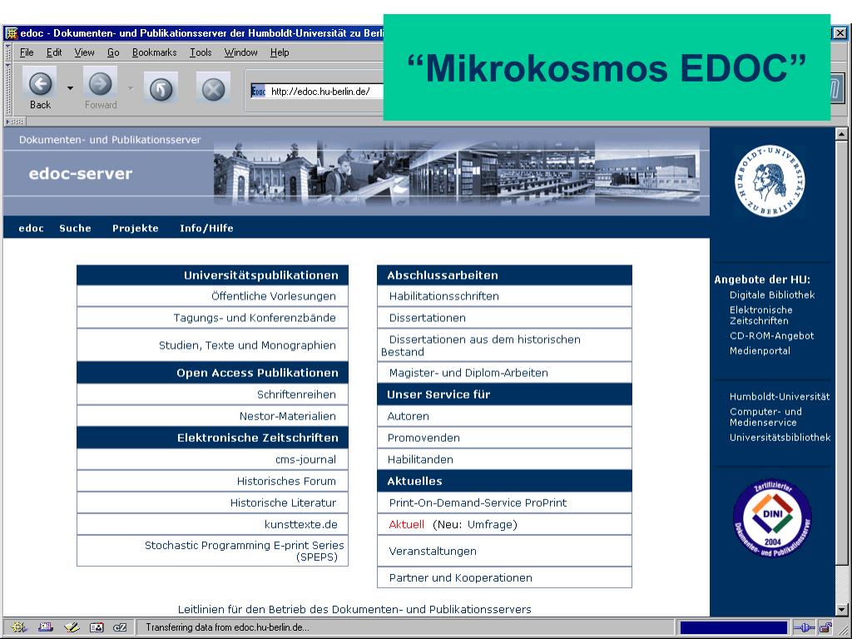
Task: Open Computer- und Medienservice sidebar link
Action: coord(765,417)
